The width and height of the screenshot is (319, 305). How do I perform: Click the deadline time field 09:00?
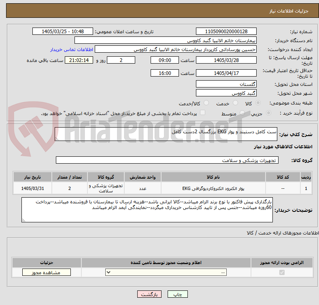click(x=165, y=60)
